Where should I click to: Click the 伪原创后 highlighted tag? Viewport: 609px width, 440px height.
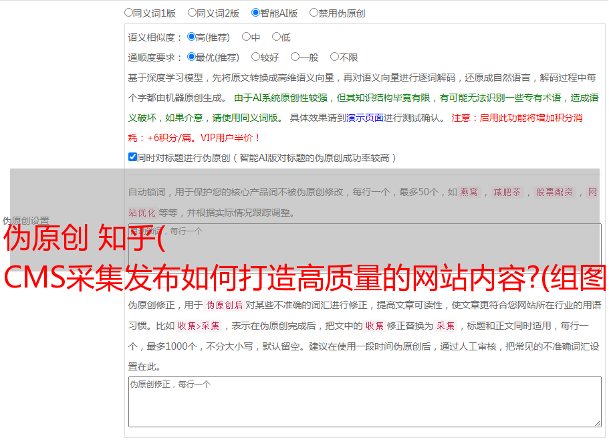(x=225, y=305)
